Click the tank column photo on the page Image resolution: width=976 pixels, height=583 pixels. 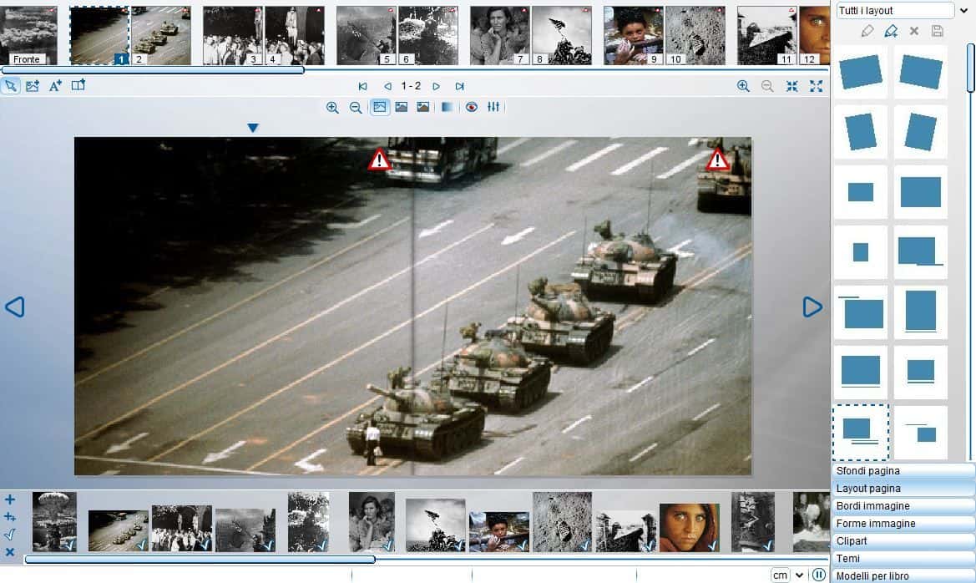pos(412,306)
